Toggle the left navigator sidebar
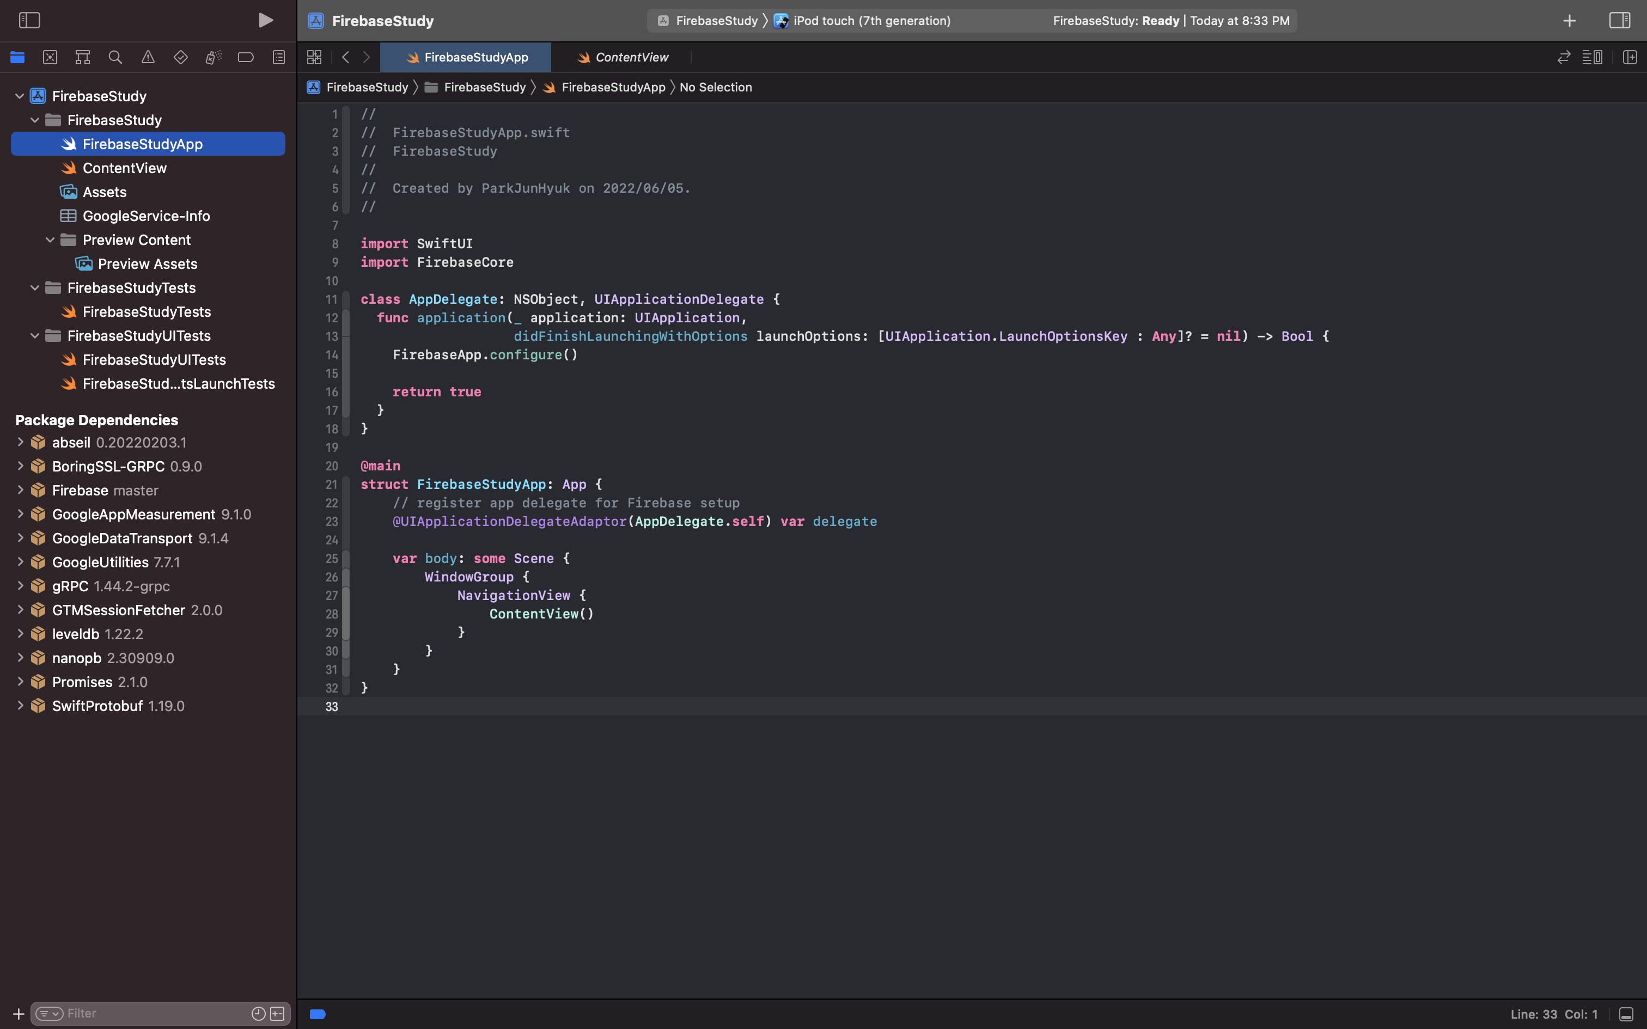 29,21
